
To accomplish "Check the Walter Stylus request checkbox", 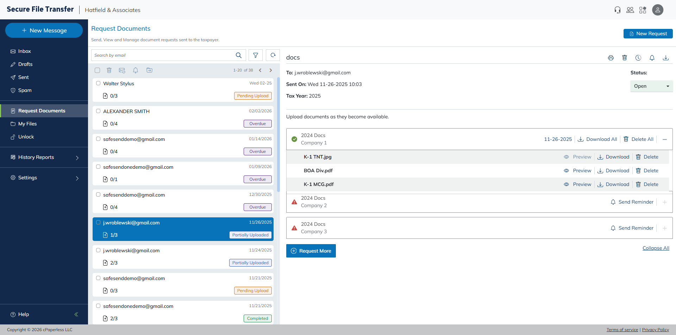I will (98, 83).
